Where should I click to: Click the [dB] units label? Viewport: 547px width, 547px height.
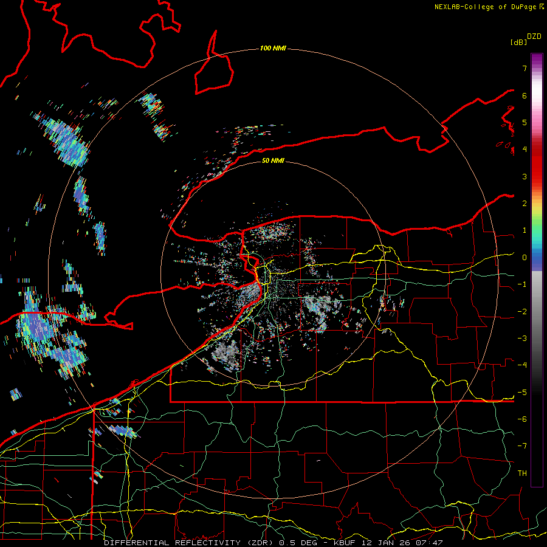(518, 42)
